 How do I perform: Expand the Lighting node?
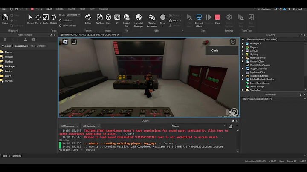point(243,54)
